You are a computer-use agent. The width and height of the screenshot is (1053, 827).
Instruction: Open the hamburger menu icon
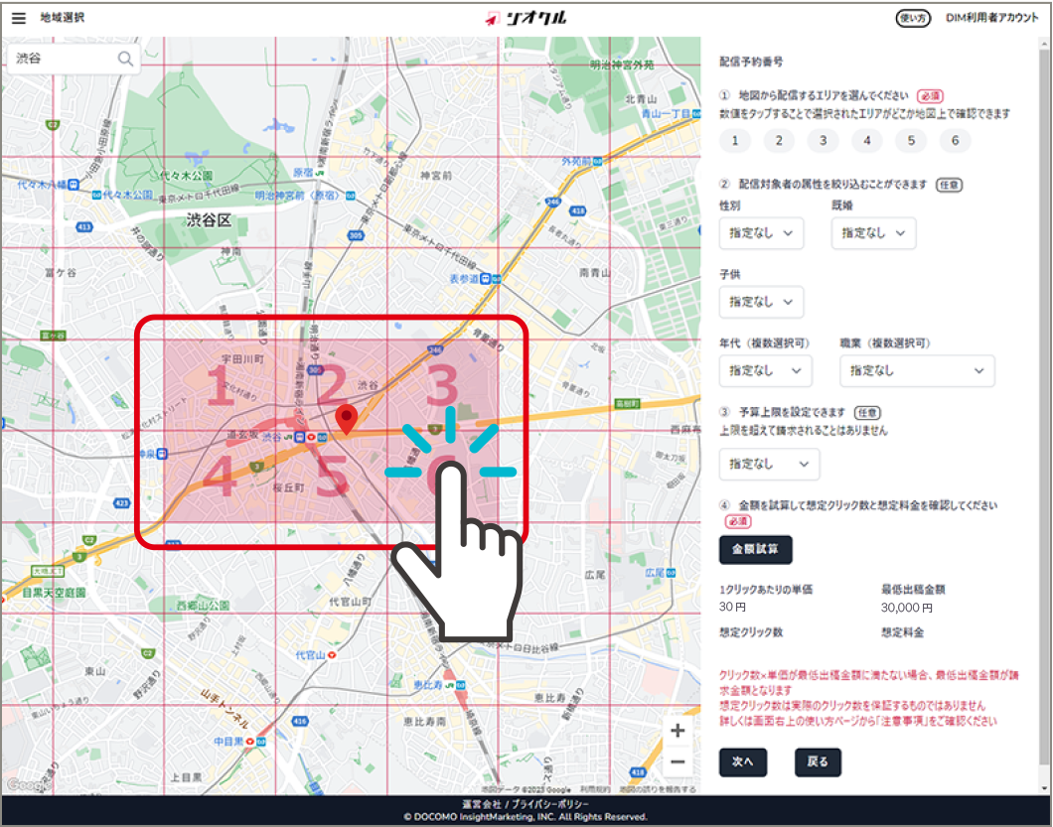[x=19, y=18]
